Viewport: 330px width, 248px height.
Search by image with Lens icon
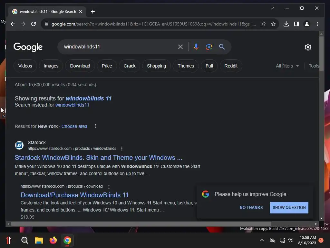pyautogui.click(x=209, y=47)
